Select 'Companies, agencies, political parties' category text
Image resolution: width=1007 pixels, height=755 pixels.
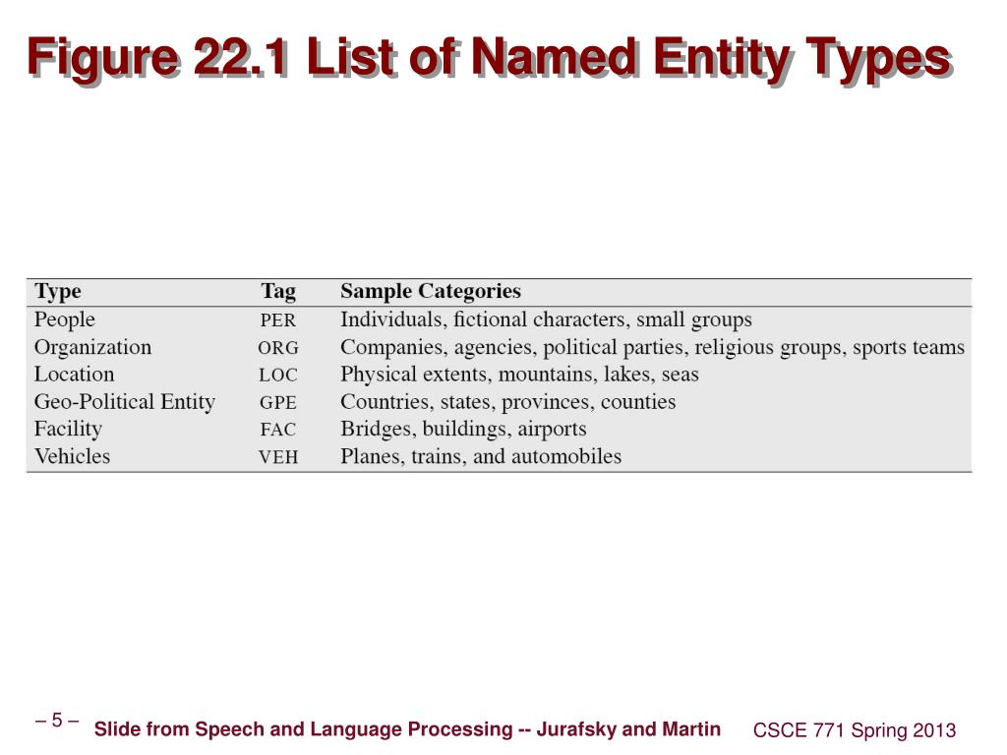click(x=514, y=347)
